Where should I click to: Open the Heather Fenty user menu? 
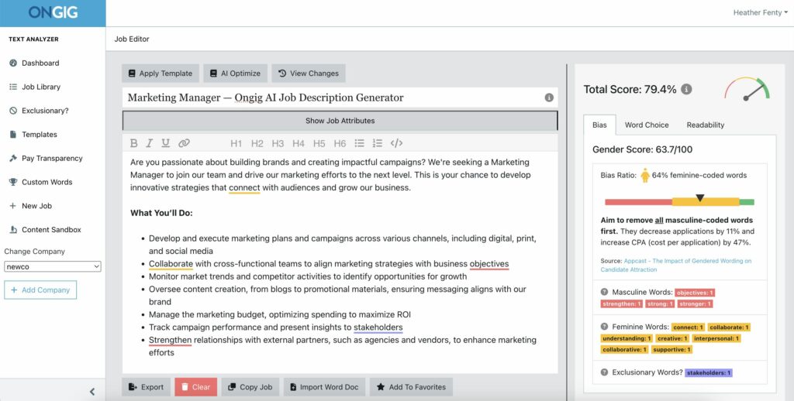tap(760, 12)
